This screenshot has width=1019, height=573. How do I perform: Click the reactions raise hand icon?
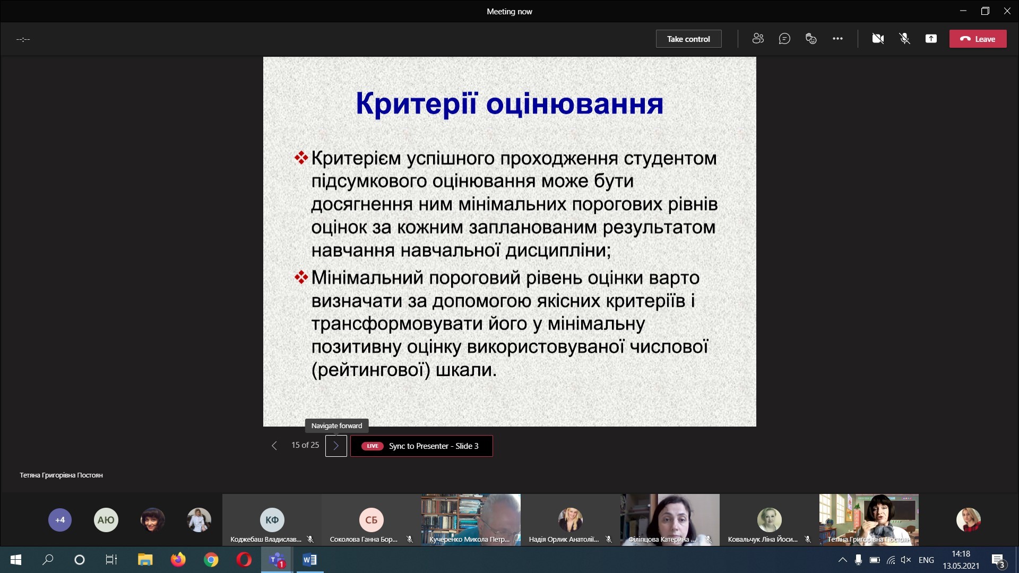811,39
